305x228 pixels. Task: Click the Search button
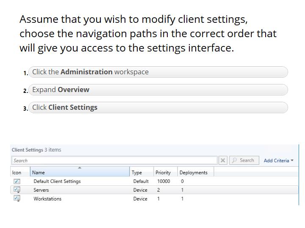[244, 160]
